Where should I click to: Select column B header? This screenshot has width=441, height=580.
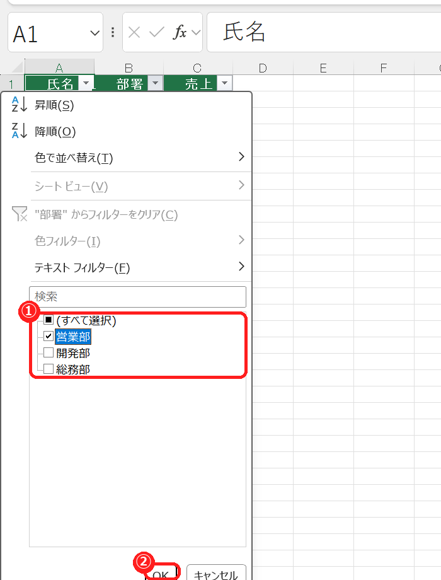click(129, 67)
